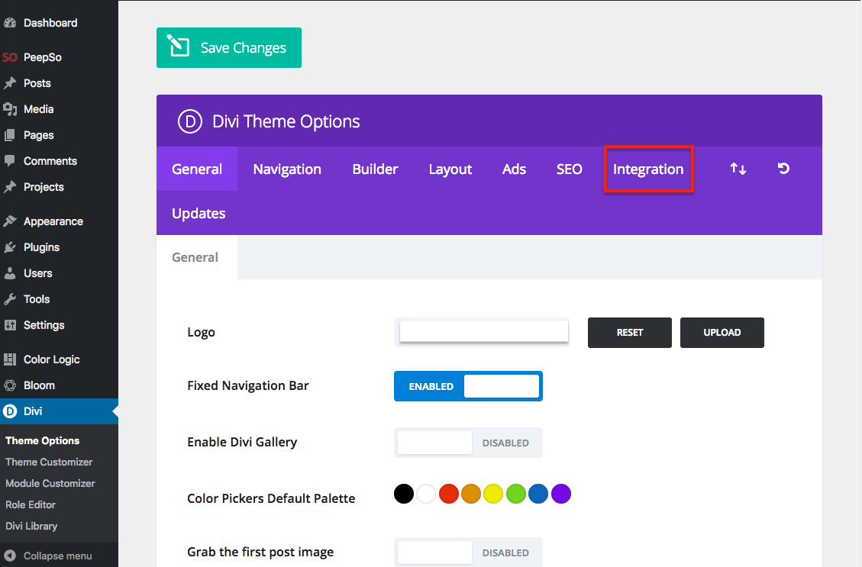Open the Ads tab
Screen dimensions: 862x567
(x=514, y=169)
